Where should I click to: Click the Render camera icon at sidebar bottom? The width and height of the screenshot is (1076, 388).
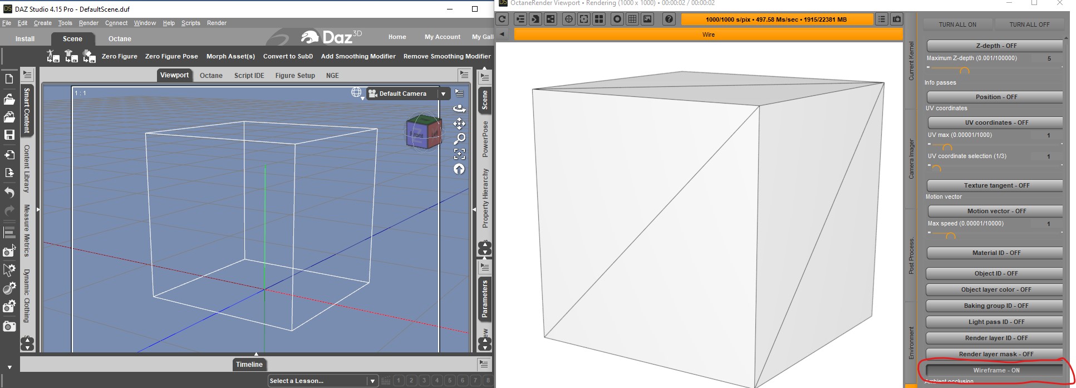pos(9,326)
